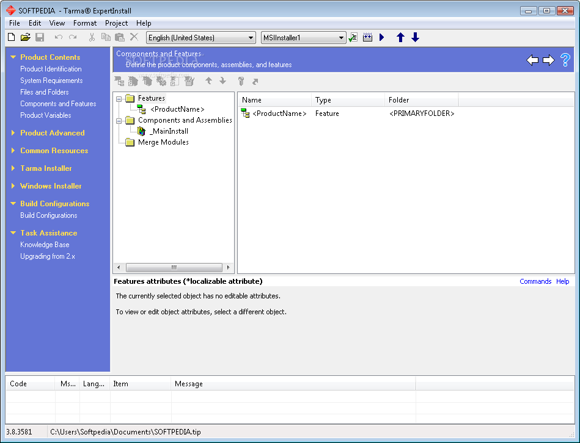Open Upgrading from 2.x link
The width and height of the screenshot is (580, 443).
pos(48,256)
